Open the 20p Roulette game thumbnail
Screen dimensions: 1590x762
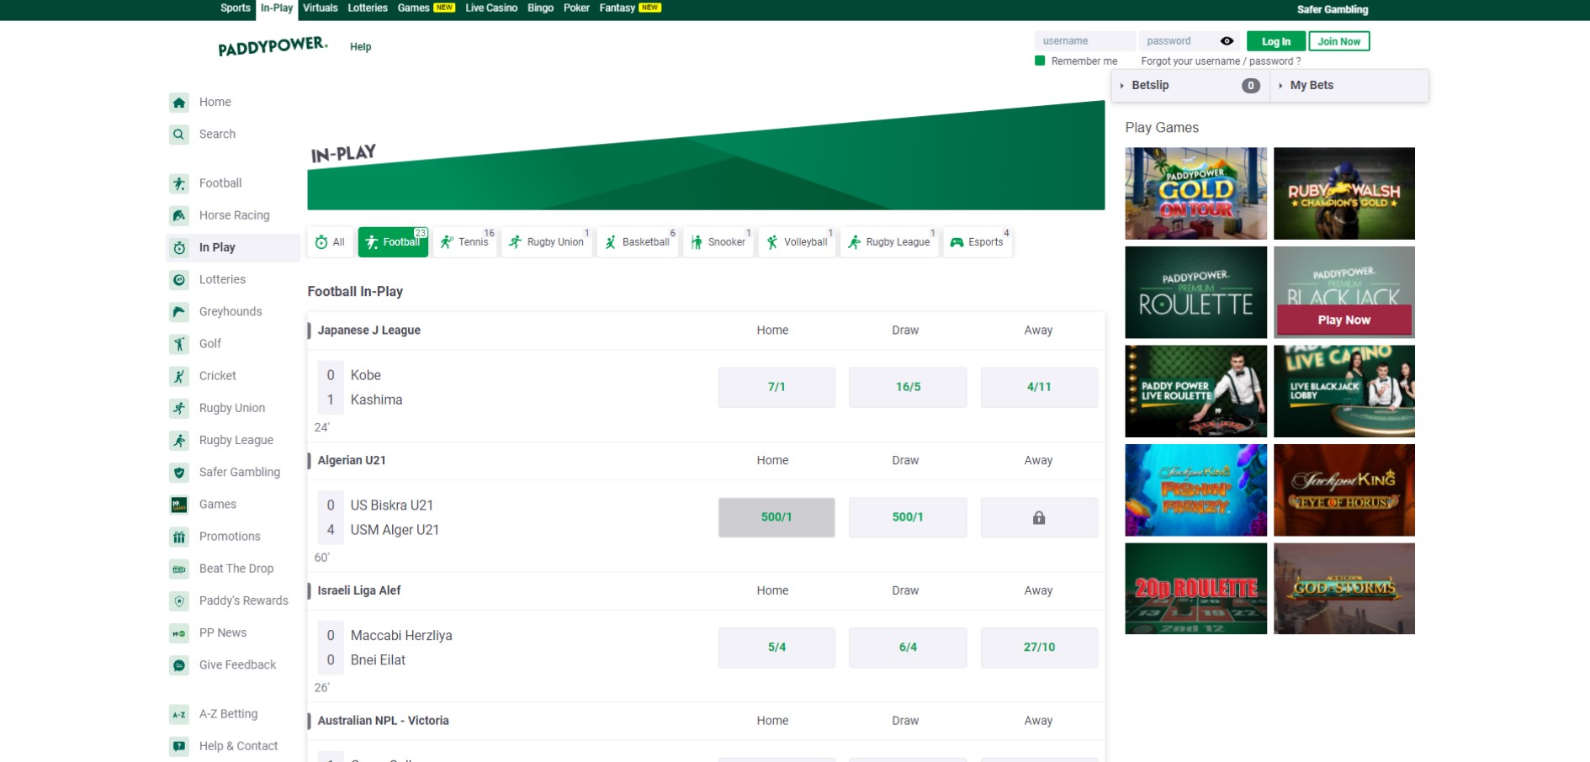tap(1196, 589)
